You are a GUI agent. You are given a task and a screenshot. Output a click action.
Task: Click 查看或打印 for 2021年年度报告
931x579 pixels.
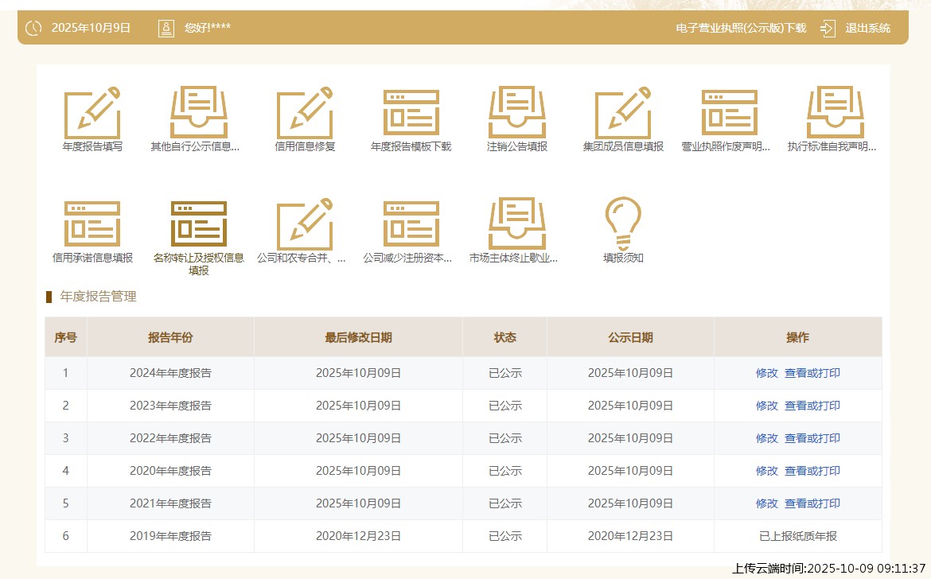click(x=812, y=503)
